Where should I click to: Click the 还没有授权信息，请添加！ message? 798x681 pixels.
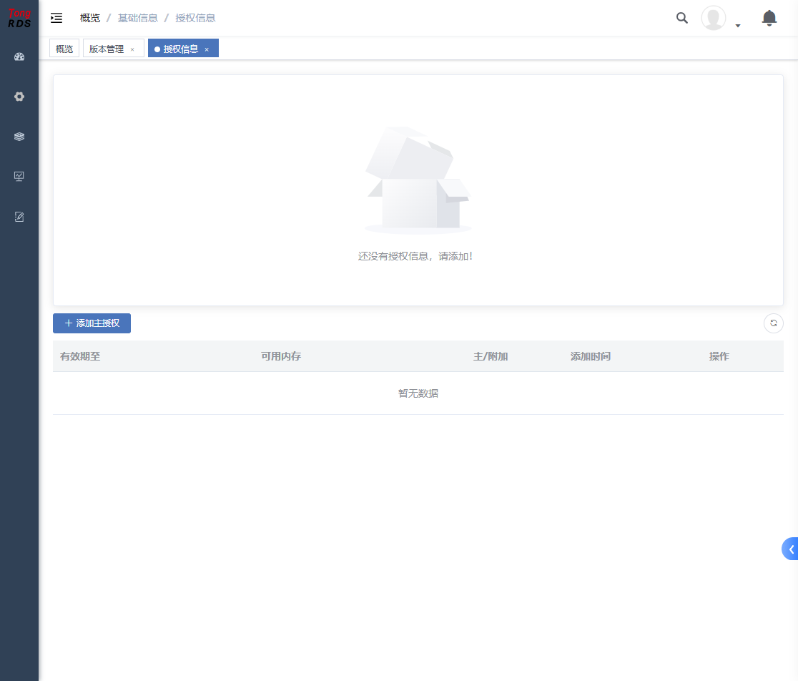[x=415, y=256]
